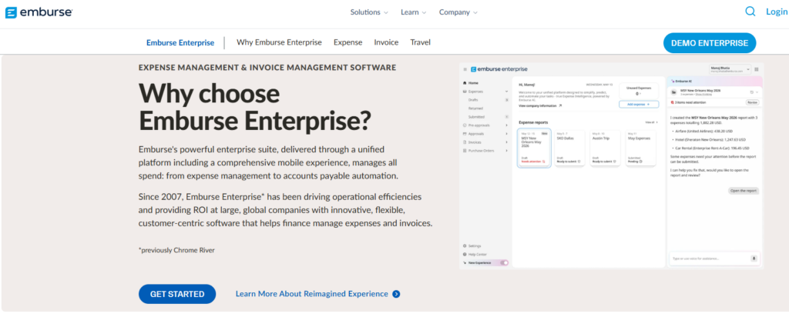Click the DEMO ENTERPRISE button
Image resolution: width=789 pixels, height=317 pixels.
point(710,43)
